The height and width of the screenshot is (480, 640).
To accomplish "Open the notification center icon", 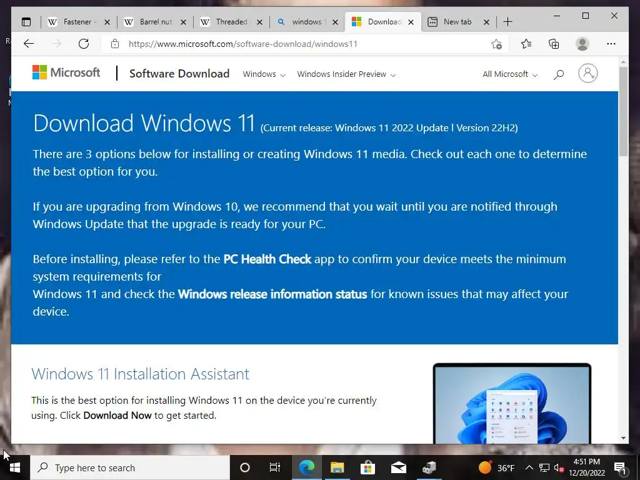I will coord(620,467).
